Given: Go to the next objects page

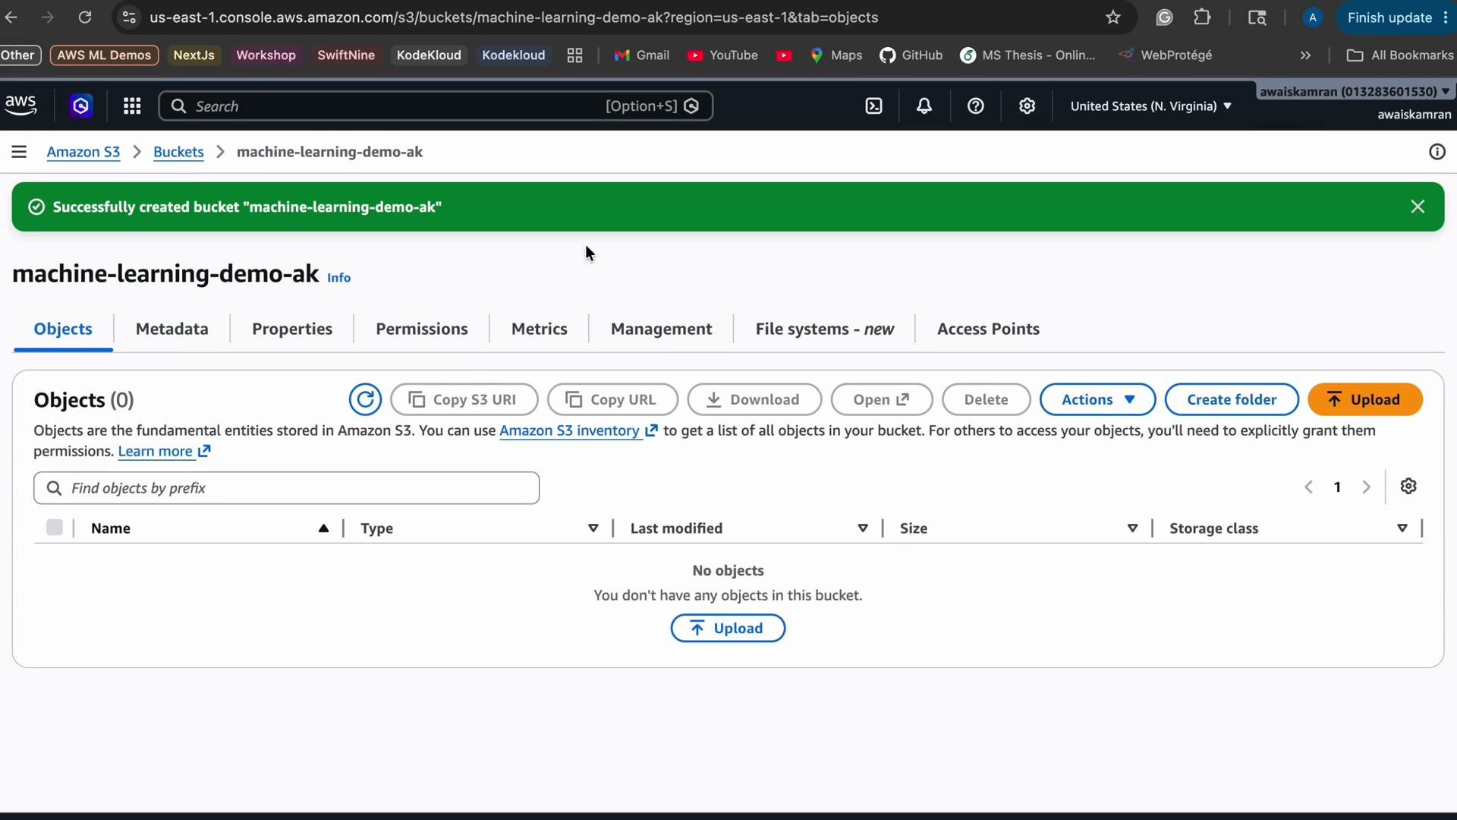Looking at the screenshot, I should (1366, 487).
